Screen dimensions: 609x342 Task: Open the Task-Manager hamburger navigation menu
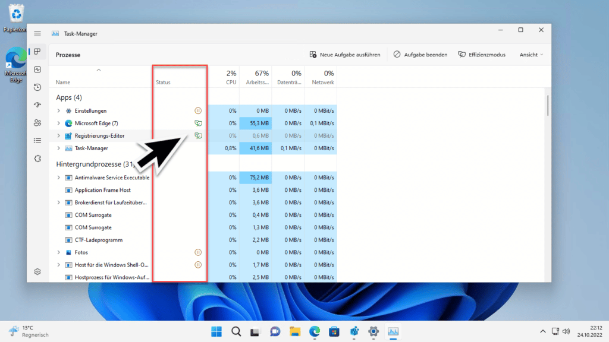tap(37, 34)
